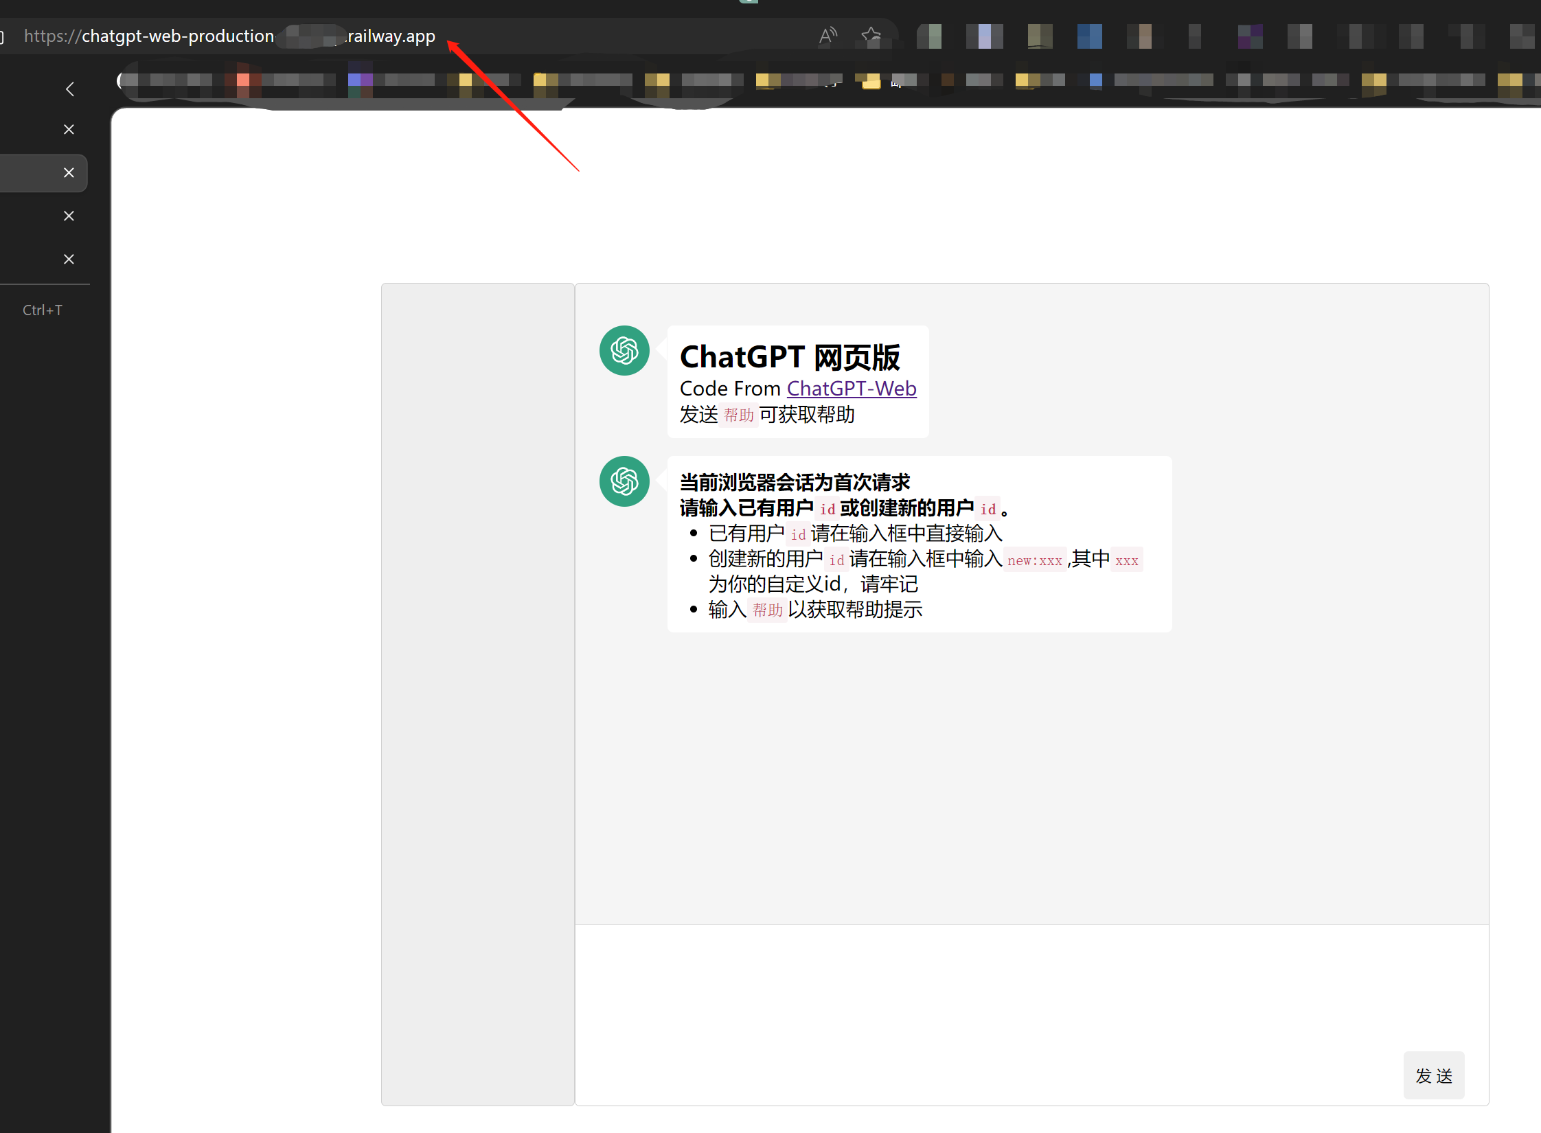
Task: Click the address bar URL chatgpt-web-production
Action: 229,36
